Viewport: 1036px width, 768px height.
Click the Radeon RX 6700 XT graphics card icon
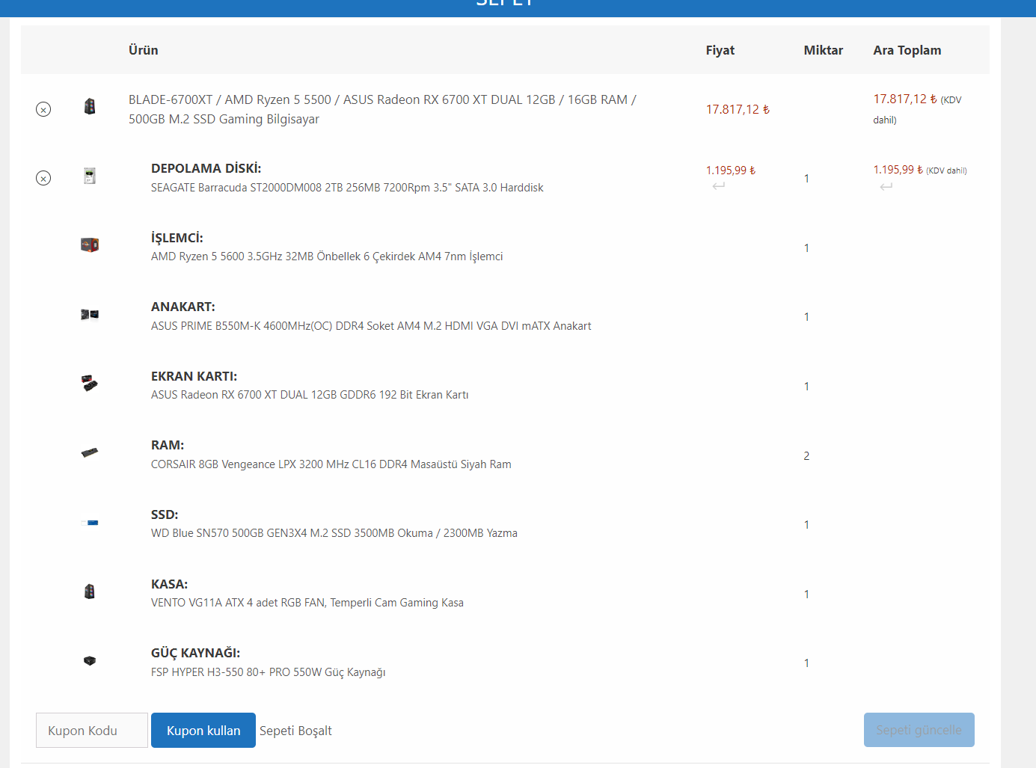point(90,383)
